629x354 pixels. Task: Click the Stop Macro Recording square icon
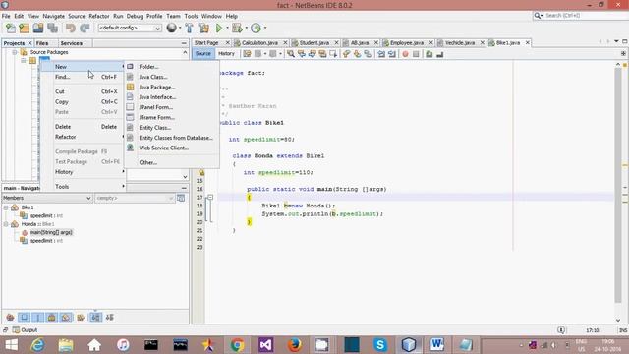416,54
